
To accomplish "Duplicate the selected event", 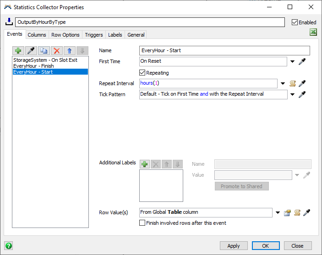I will coord(44,50).
